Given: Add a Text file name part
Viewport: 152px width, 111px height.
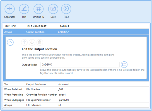Looking at the screenshot, I should [x=24, y=9].
